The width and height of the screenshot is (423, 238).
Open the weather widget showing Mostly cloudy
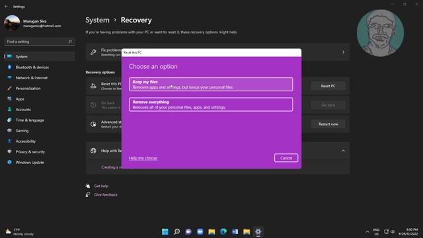pos(19,232)
